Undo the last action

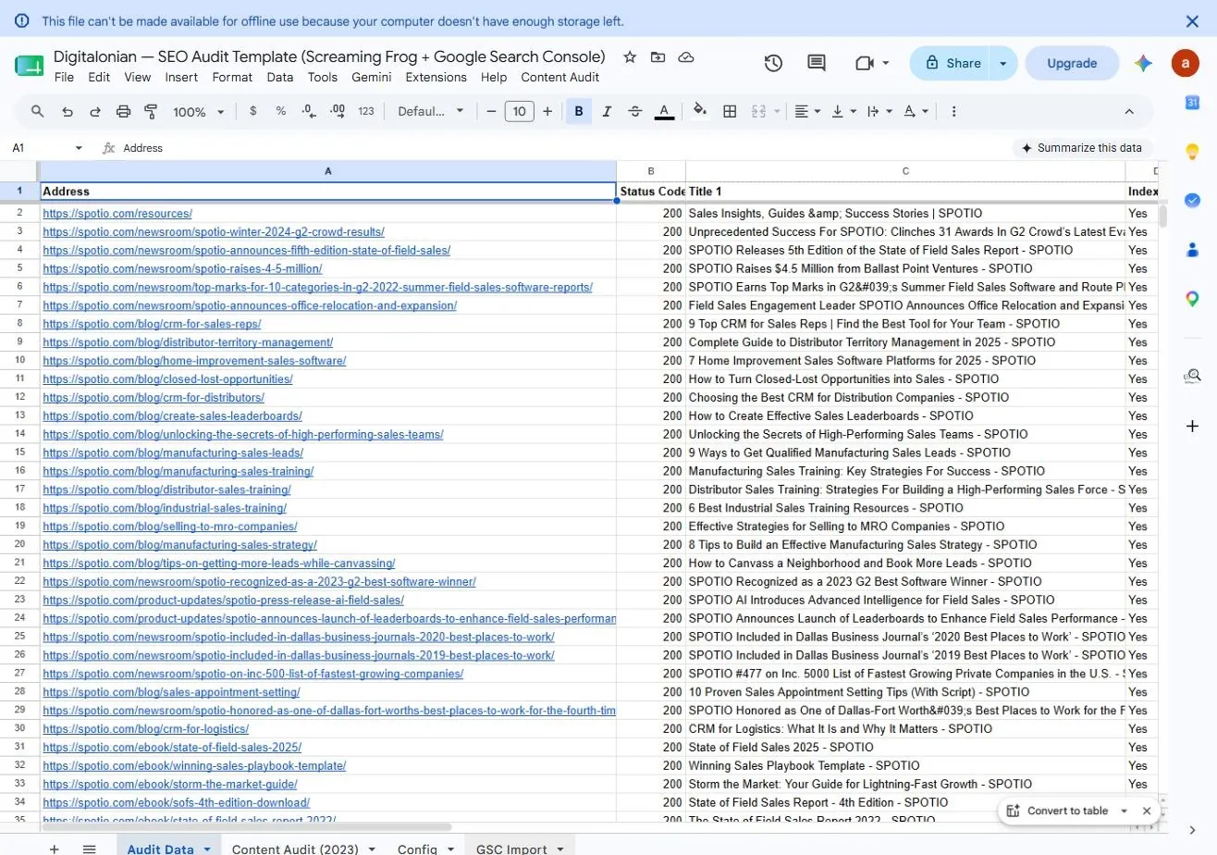point(67,111)
